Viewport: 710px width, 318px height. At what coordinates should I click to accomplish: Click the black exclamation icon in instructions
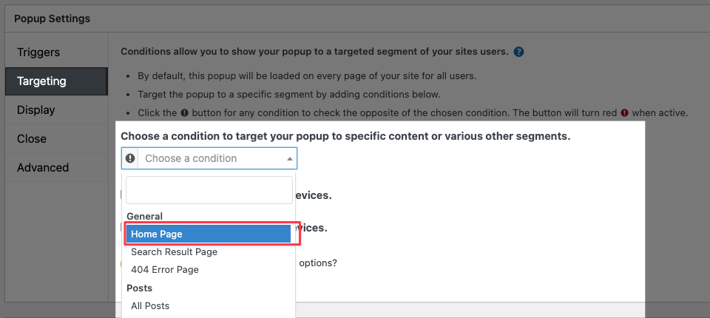point(184,113)
